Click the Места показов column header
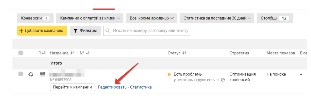Image resolution: width=311 pixels, height=99 pixels. point(281,53)
